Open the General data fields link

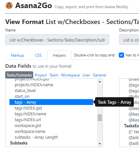click(99, 75)
